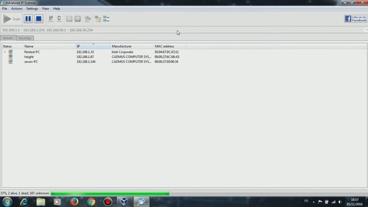Viewport: 368px width, 207px height.
Task: Click the manufacturer cell of seven-PC row
Action: 131,62
